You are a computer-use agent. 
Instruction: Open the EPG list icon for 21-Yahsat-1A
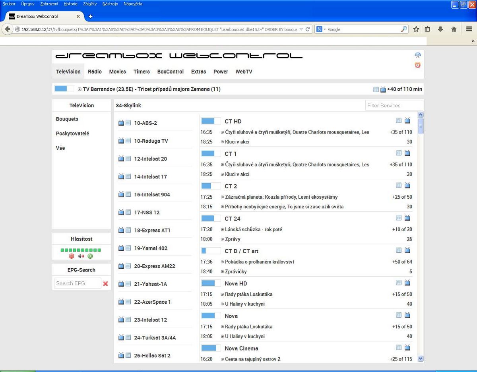[x=128, y=284]
